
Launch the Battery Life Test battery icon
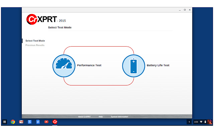point(134,66)
